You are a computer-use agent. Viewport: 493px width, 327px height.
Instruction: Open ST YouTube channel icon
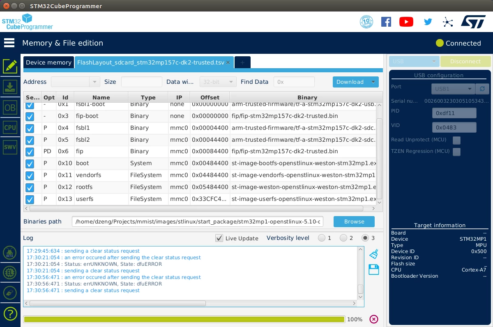pyautogui.click(x=406, y=22)
